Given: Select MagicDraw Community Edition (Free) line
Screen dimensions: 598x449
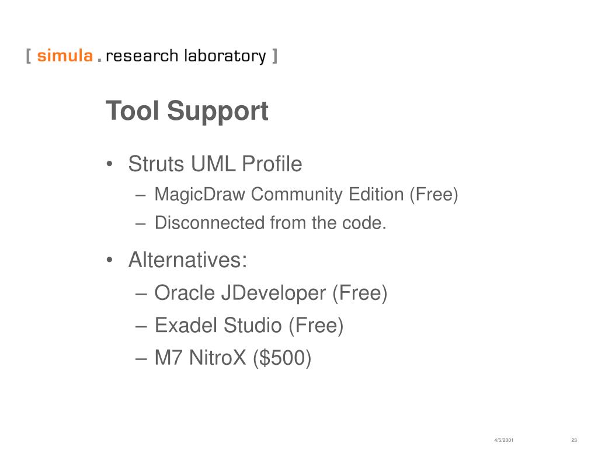Looking at the screenshot, I should (306, 194).
